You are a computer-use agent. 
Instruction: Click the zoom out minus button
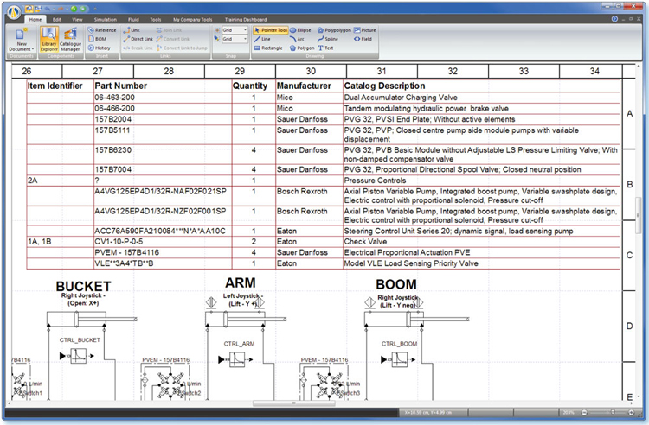(584, 412)
